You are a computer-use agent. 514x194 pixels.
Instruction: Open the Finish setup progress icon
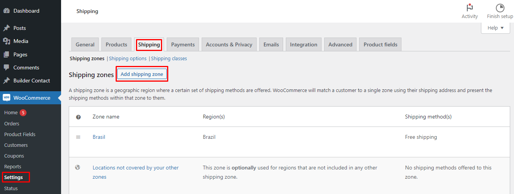[x=500, y=8]
